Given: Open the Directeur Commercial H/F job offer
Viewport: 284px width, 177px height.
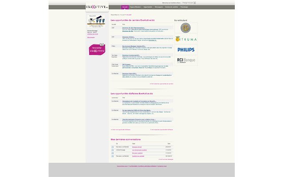Looking at the screenshot, I should pyautogui.click(x=131, y=55).
